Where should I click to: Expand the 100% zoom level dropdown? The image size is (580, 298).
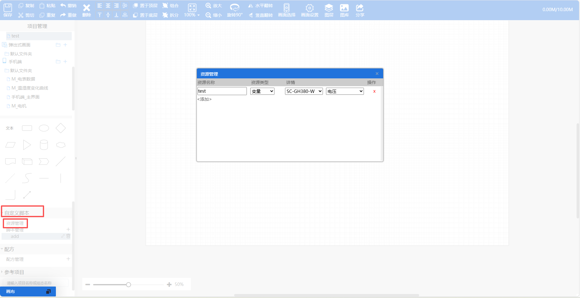click(x=192, y=15)
